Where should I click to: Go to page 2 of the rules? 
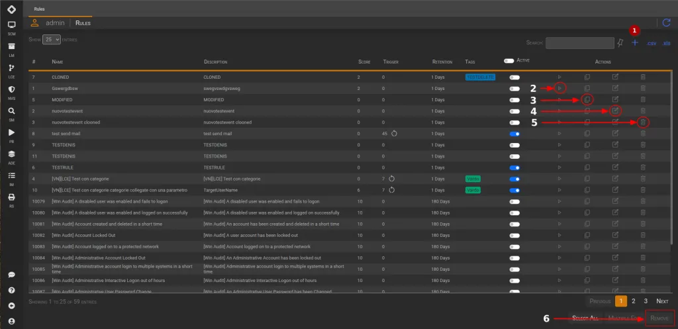(x=633, y=301)
